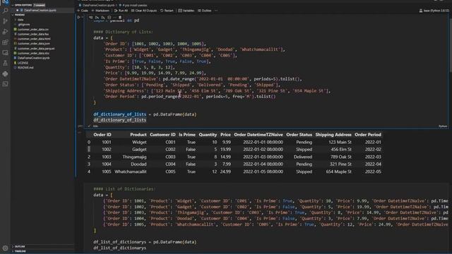Open the Python extension view
Viewport: 452px width, 254px height.
(5, 73)
